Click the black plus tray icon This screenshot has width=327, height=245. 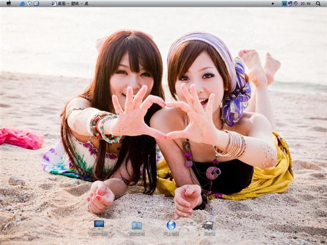coord(272,4)
